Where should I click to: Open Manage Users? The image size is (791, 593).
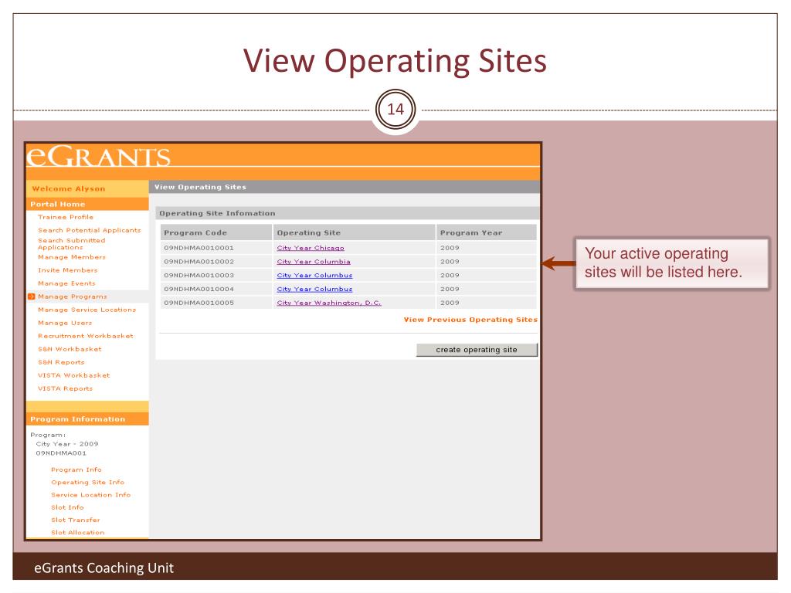tap(65, 323)
